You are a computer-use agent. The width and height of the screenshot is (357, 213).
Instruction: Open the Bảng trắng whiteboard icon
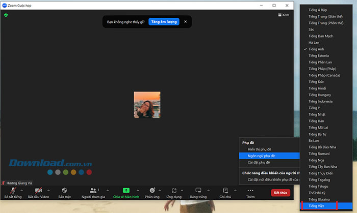(198, 190)
